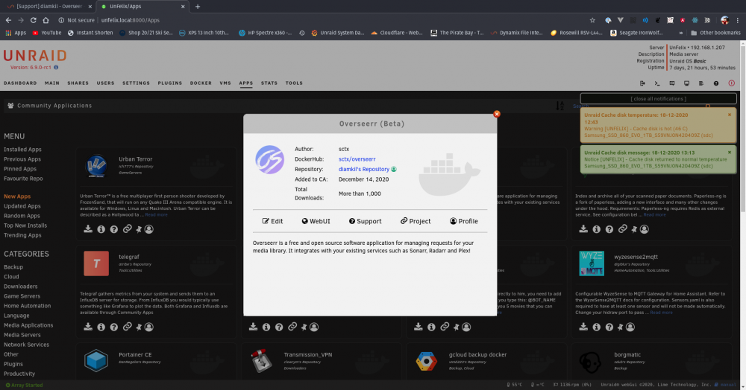Open the Tools tab
The width and height of the screenshot is (746, 390).
(x=294, y=83)
